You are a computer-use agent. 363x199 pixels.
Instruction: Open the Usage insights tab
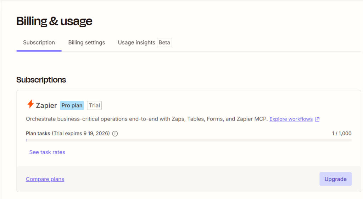pos(136,42)
